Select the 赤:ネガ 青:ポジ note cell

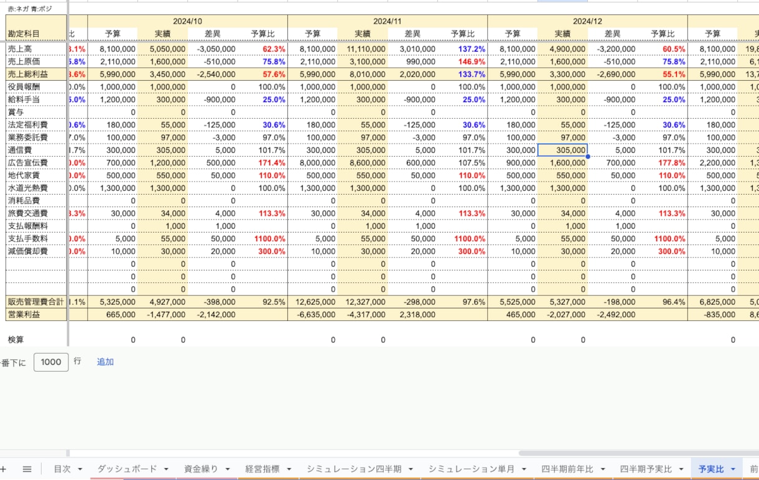[35, 9]
